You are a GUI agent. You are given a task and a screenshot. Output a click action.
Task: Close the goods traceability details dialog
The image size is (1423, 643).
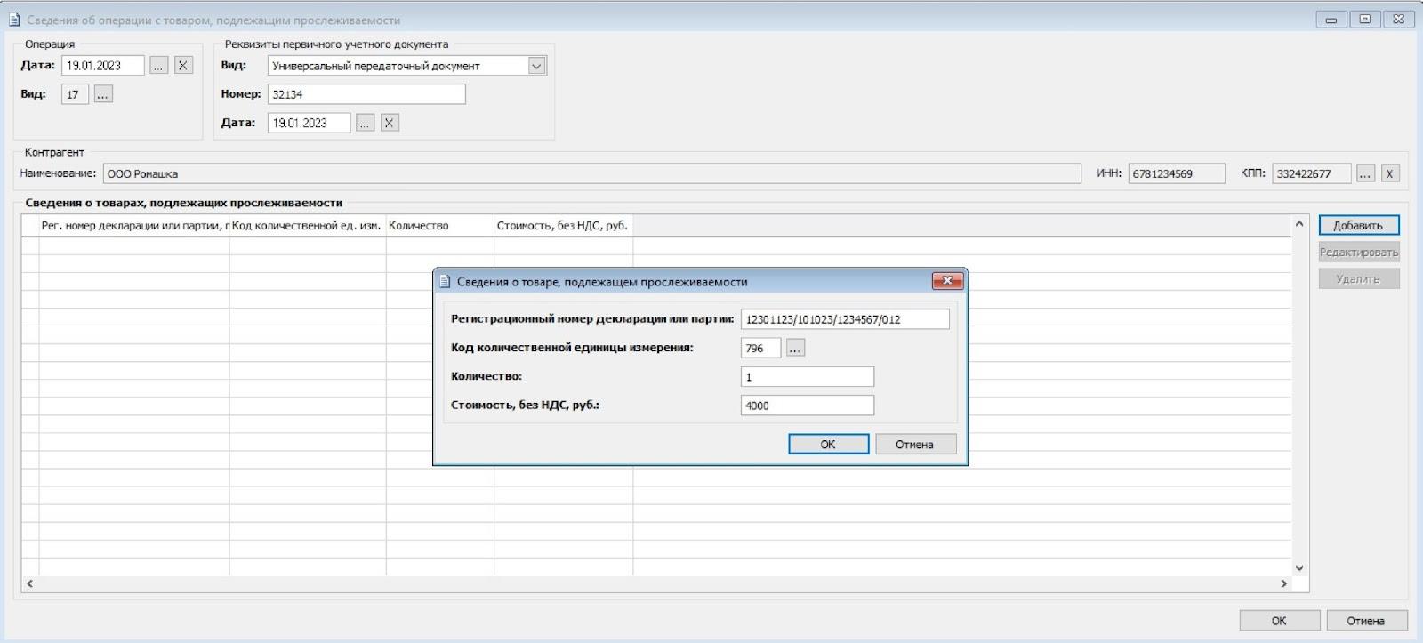[x=947, y=281]
